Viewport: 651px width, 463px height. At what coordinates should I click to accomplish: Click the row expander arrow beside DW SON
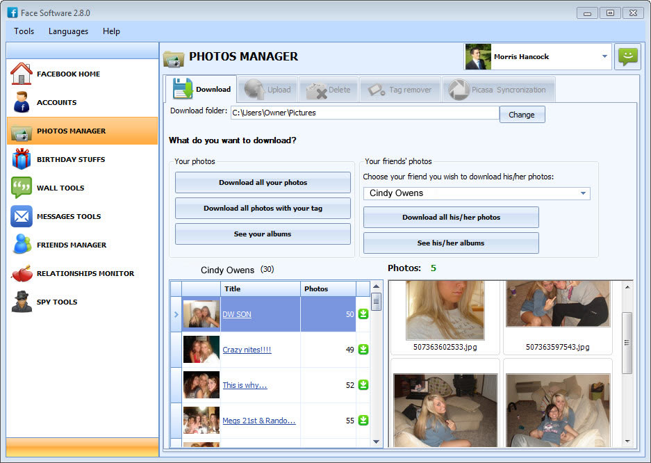(x=176, y=314)
